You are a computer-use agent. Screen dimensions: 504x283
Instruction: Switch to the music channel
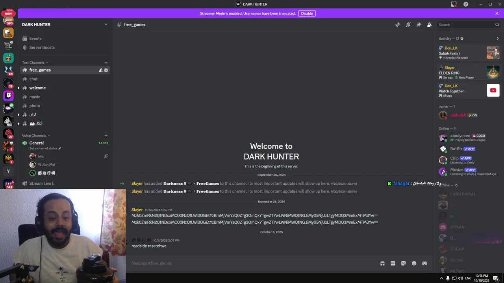(65, 97)
